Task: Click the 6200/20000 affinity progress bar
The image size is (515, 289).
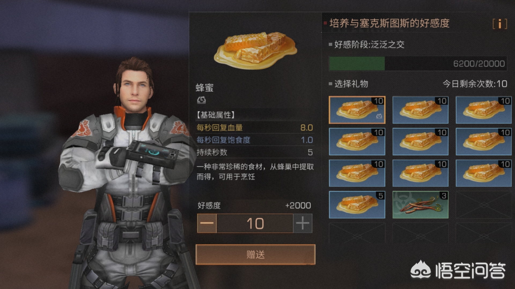Action: pos(418,63)
